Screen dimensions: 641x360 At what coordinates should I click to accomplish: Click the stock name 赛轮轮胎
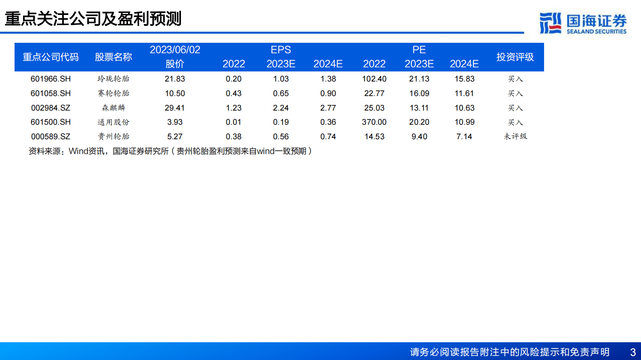tap(113, 93)
